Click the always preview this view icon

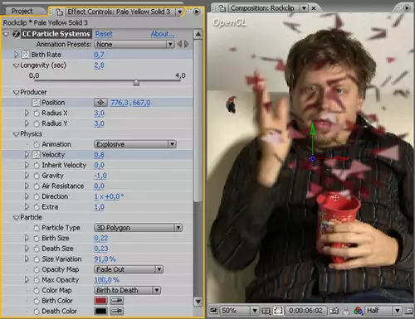click(x=213, y=311)
